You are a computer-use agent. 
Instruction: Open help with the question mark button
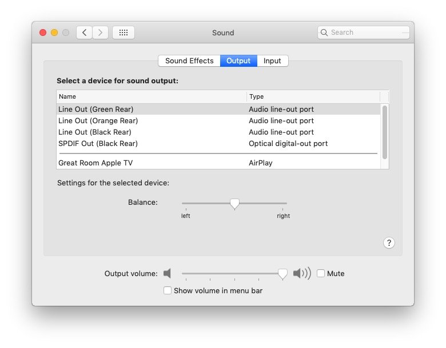389,242
